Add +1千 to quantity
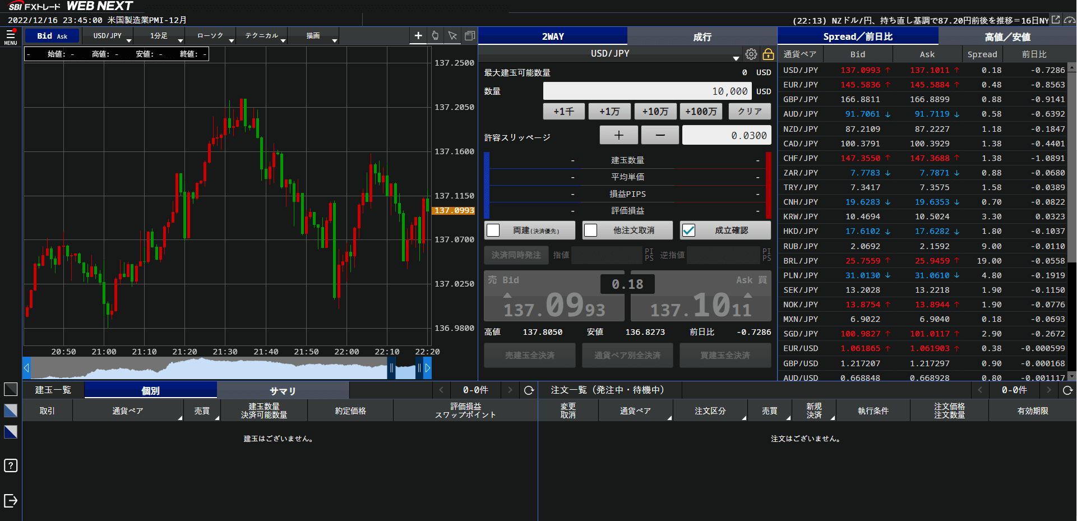 (564, 112)
